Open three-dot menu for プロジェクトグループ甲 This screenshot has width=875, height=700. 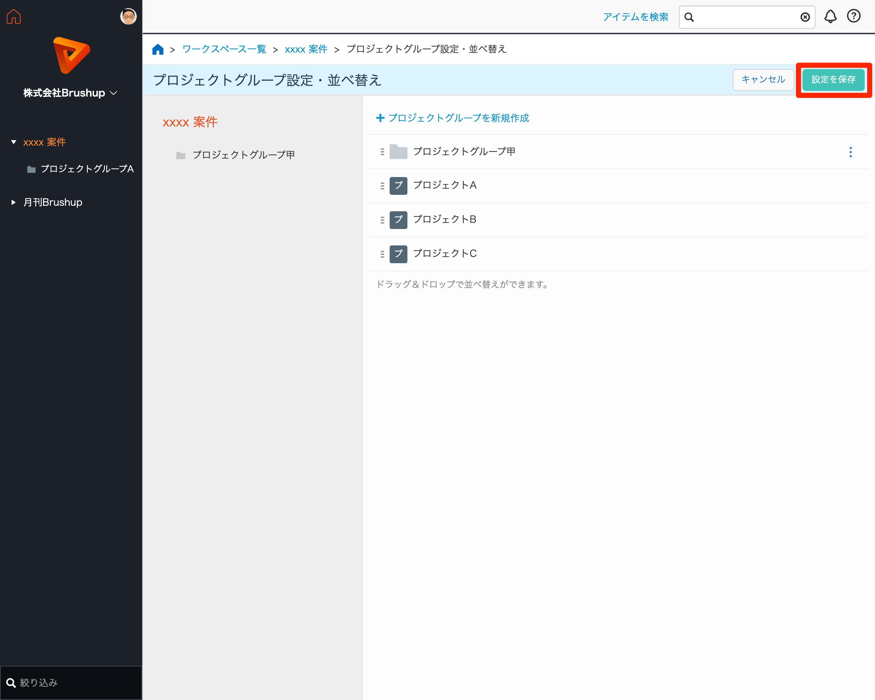coord(850,152)
